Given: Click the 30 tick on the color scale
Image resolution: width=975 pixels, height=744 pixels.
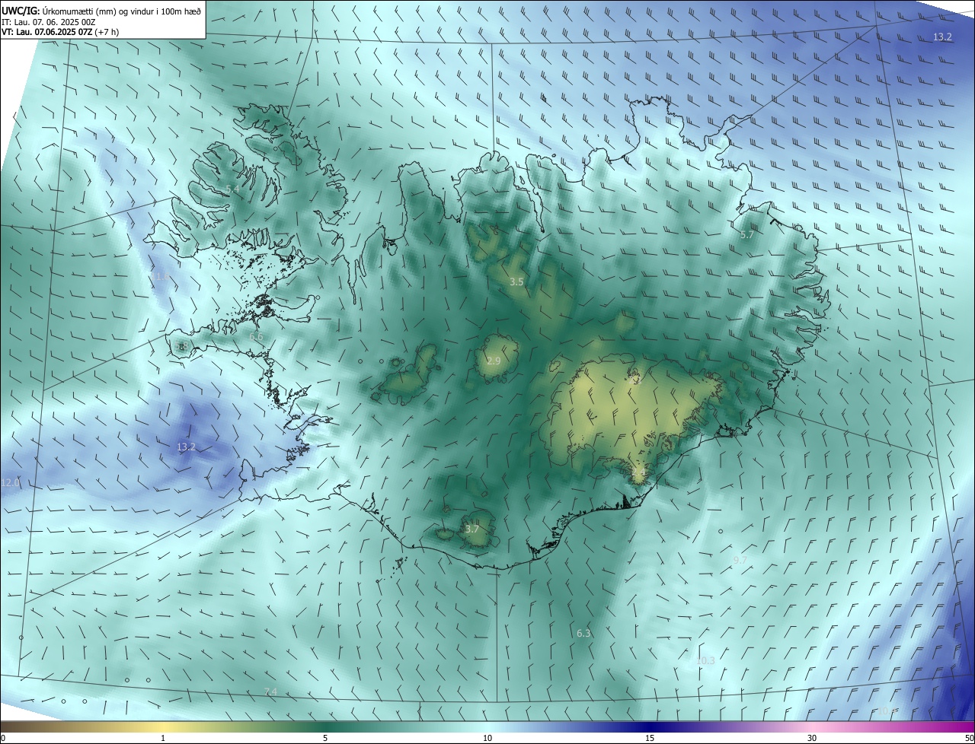Looking at the screenshot, I should (x=812, y=738).
